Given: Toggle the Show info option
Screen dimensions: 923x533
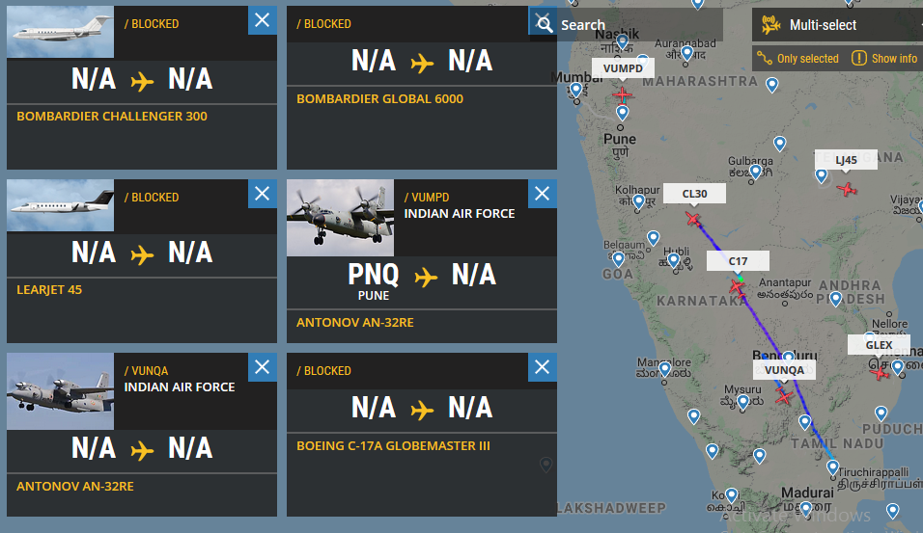Looking at the screenshot, I should [x=884, y=58].
